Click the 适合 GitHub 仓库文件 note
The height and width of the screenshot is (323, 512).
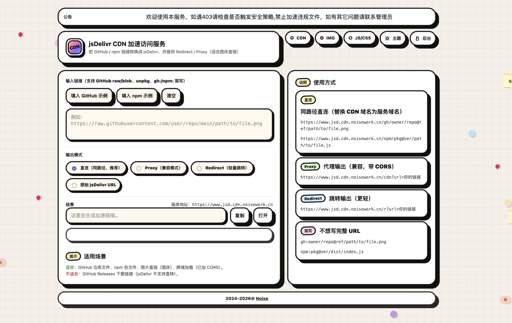(x=145, y=267)
